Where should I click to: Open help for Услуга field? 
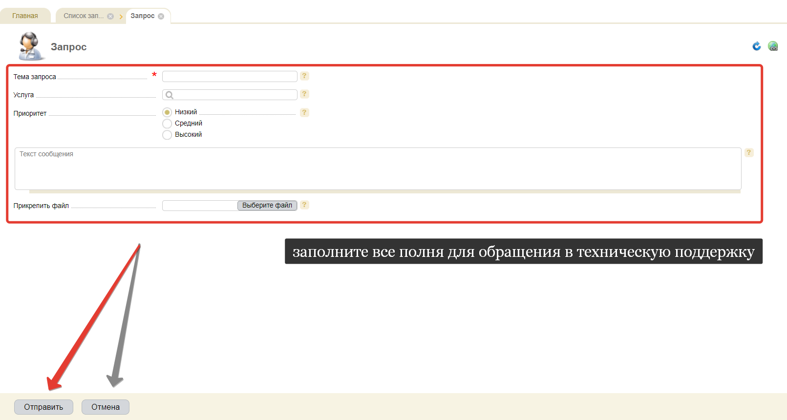(x=304, y=94)
